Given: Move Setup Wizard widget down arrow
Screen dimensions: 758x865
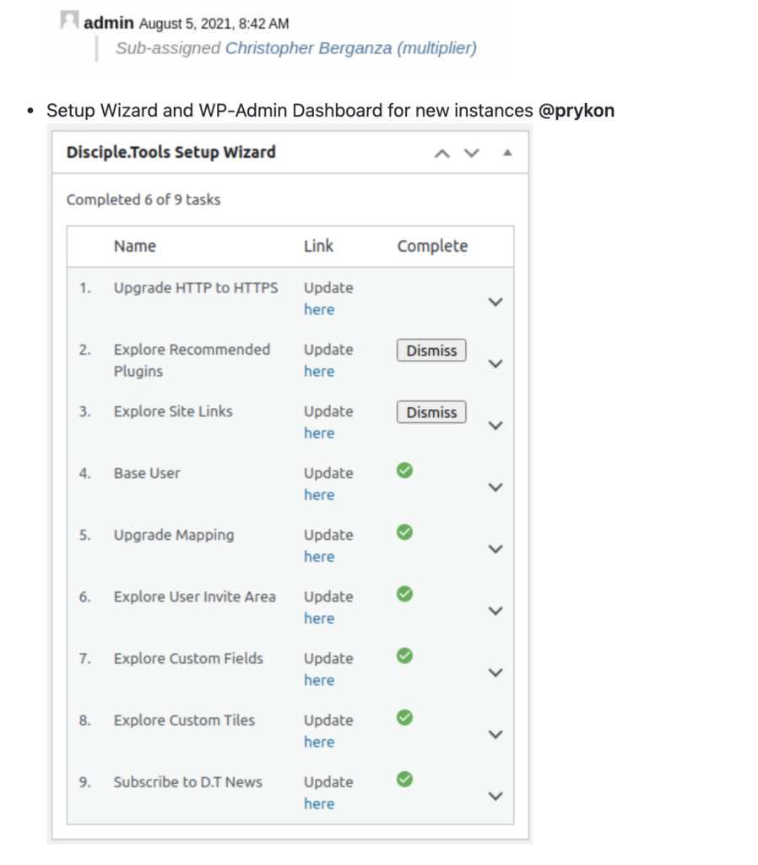Looking at the screenshot, I should tap(471, 153).
